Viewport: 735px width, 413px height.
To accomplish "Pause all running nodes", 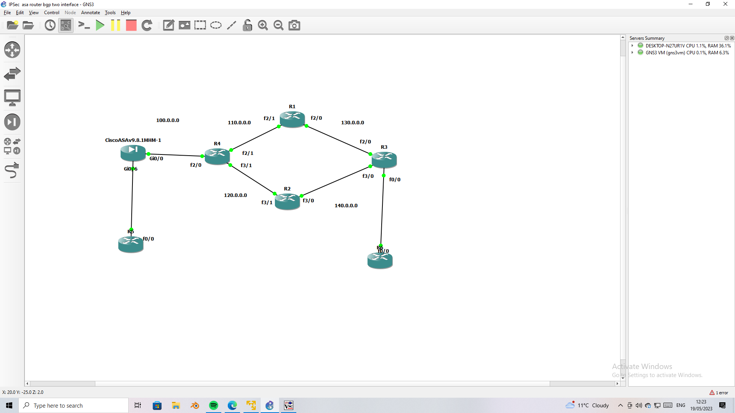I will tap(116, 25).
